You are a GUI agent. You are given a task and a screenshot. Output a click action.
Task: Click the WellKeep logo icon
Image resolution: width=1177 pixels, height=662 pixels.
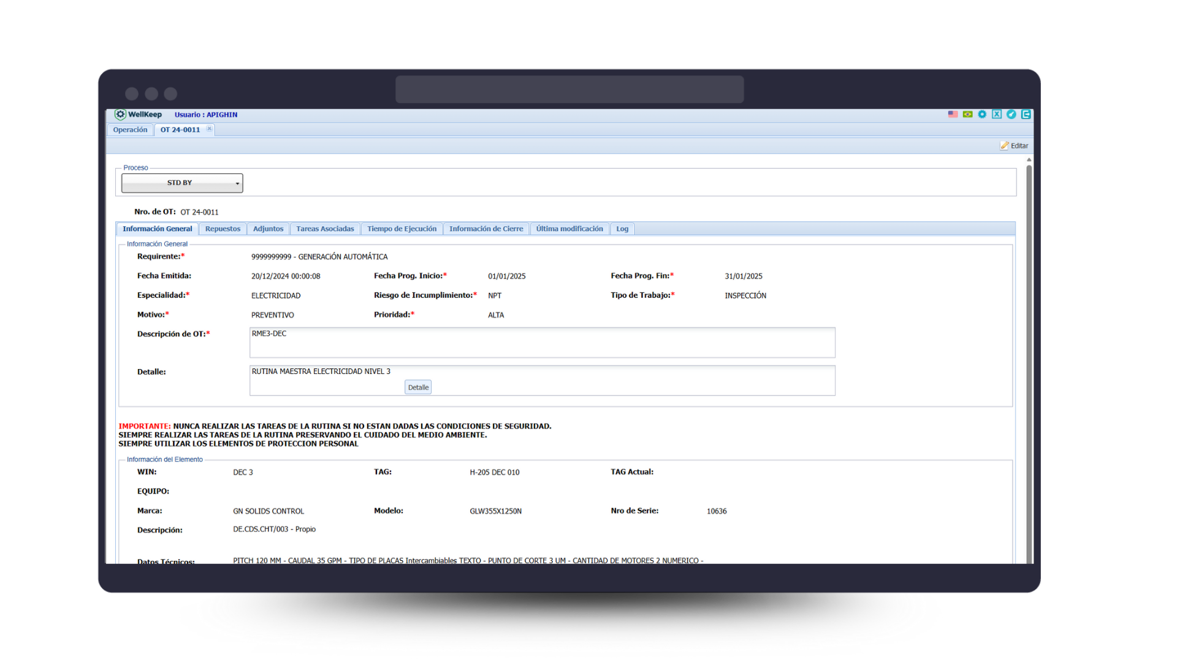coord(120,115)
